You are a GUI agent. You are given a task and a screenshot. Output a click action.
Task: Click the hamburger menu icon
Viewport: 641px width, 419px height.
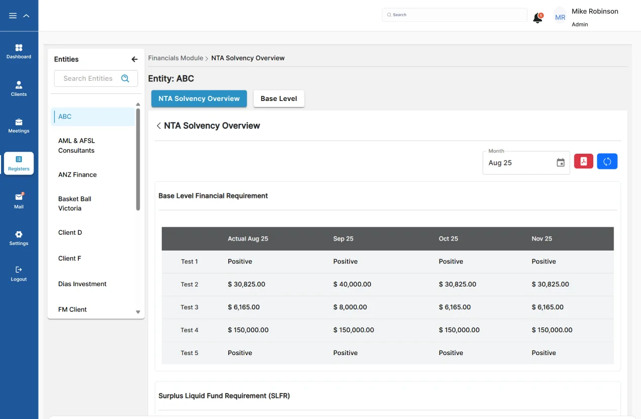pos(13,16)
